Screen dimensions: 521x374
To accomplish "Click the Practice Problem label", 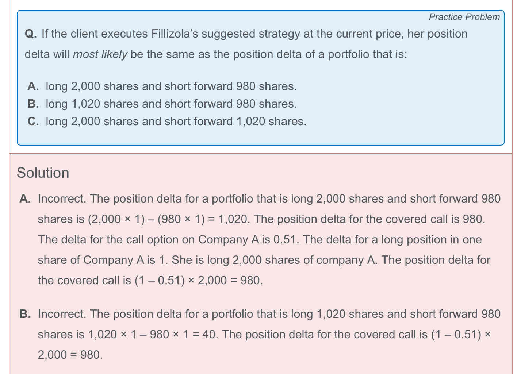I will pyautogui.click(x=464, y=17).
